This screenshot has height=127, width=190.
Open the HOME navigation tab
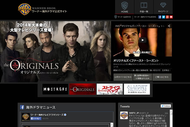124,7
